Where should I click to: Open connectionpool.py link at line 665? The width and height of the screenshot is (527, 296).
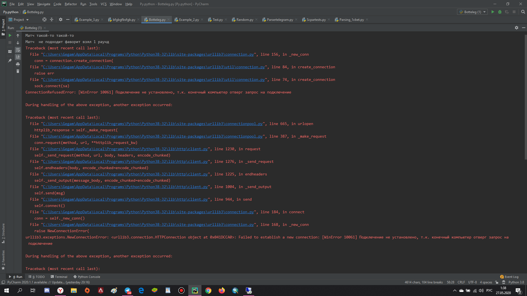153,124
